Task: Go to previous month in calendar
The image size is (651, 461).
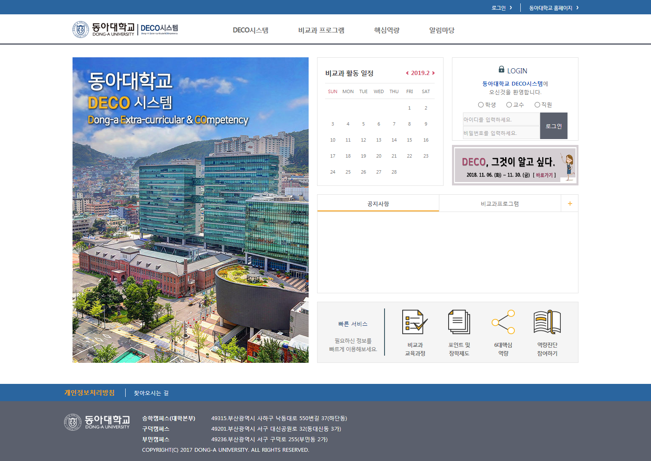Action: (407, 73)
